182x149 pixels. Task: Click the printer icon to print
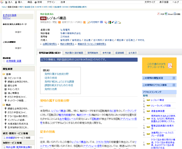click(x=175, y=14)
